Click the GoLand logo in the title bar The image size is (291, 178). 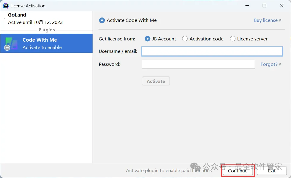point(6,6)
